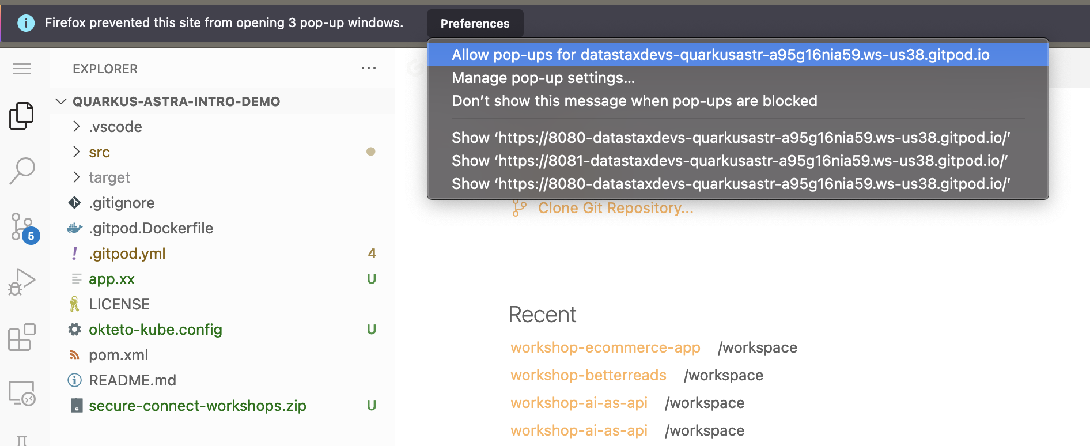The image size is (1090, 446).
Task: Open the Run and Debug view
Action: click(22, 282)
